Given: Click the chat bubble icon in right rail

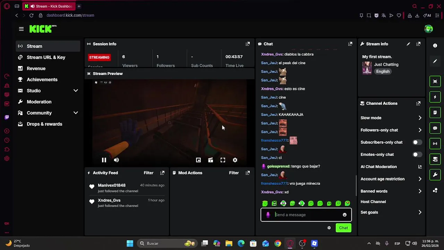Looking at the screenshot, I should point(435,128).
